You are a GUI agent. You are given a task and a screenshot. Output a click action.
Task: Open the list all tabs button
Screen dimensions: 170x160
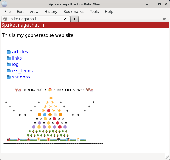pyautogui.click(x=165, y=19)
